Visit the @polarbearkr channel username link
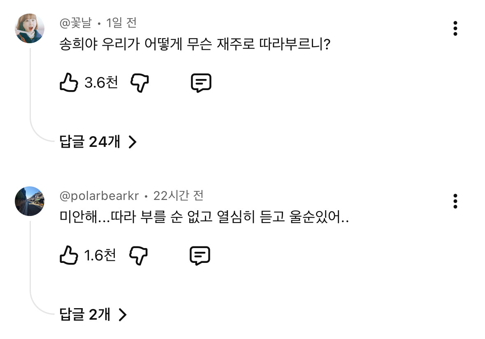This screenshot has height=339, width=485. (99, 196)
